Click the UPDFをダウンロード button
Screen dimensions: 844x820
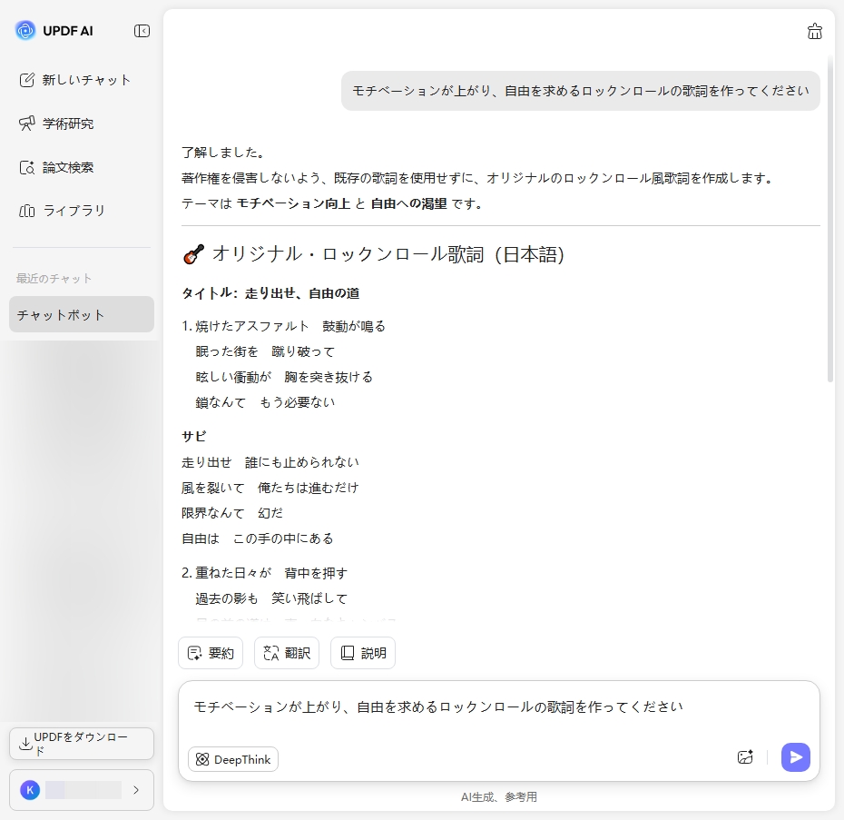click(x=81, y=744)
